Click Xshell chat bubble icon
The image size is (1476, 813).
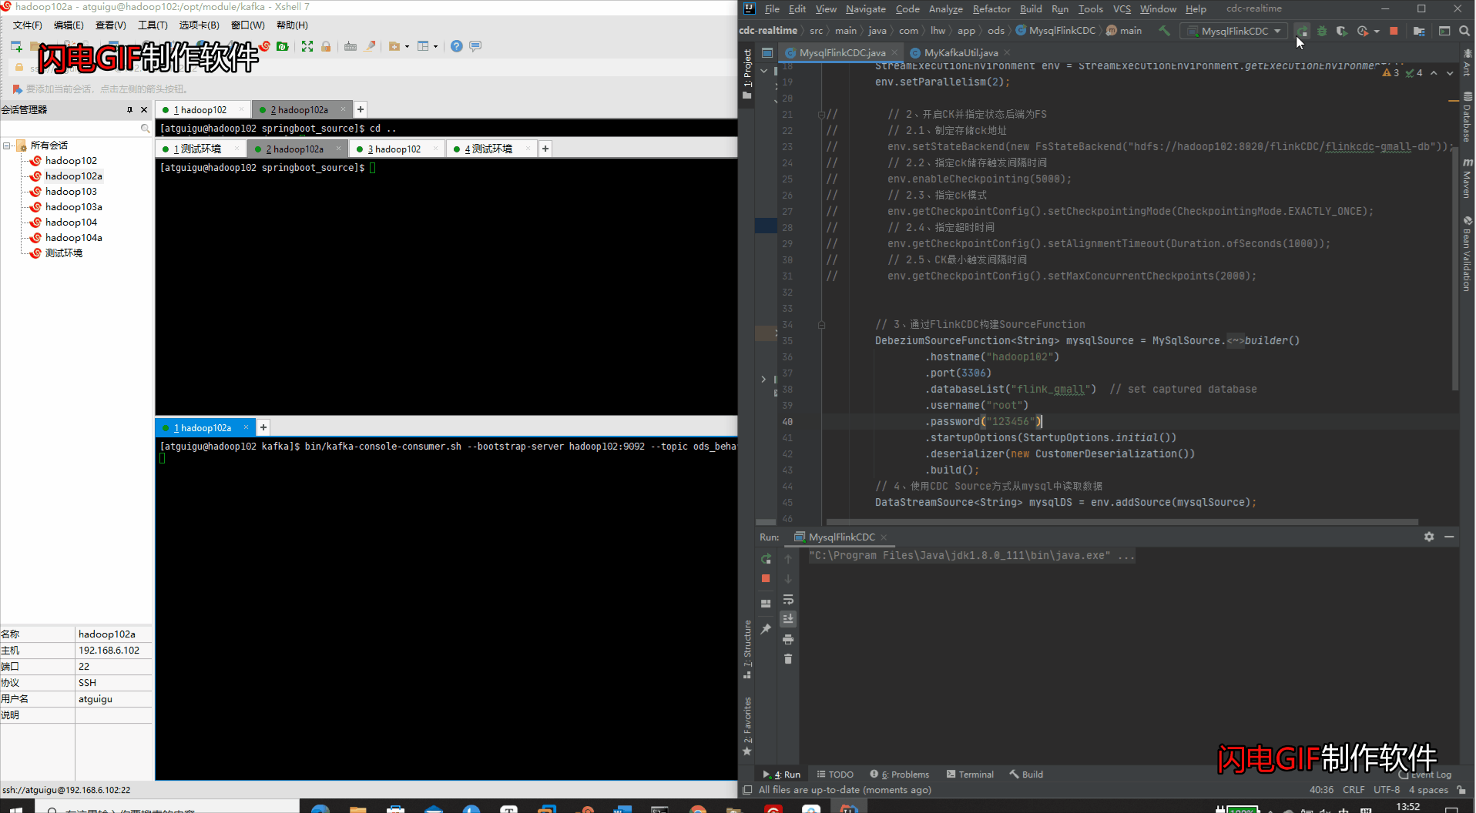(x=475, y=46)
